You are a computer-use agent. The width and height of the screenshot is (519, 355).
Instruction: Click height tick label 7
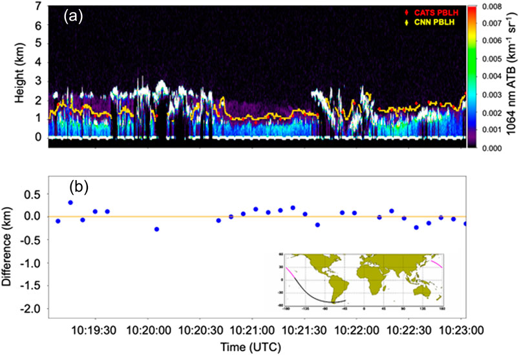tap(39, 6)
